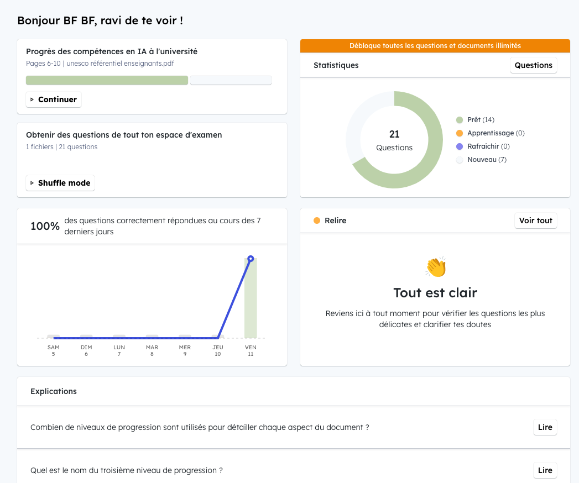Open Lire for the troisième niveau question
Image resolution: width=579 pixels, height=483 pixels.
(545, 470)
